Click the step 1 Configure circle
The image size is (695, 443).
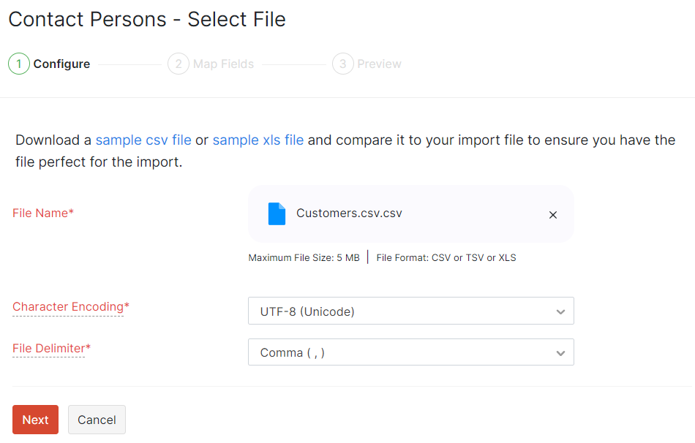(18, 64)
